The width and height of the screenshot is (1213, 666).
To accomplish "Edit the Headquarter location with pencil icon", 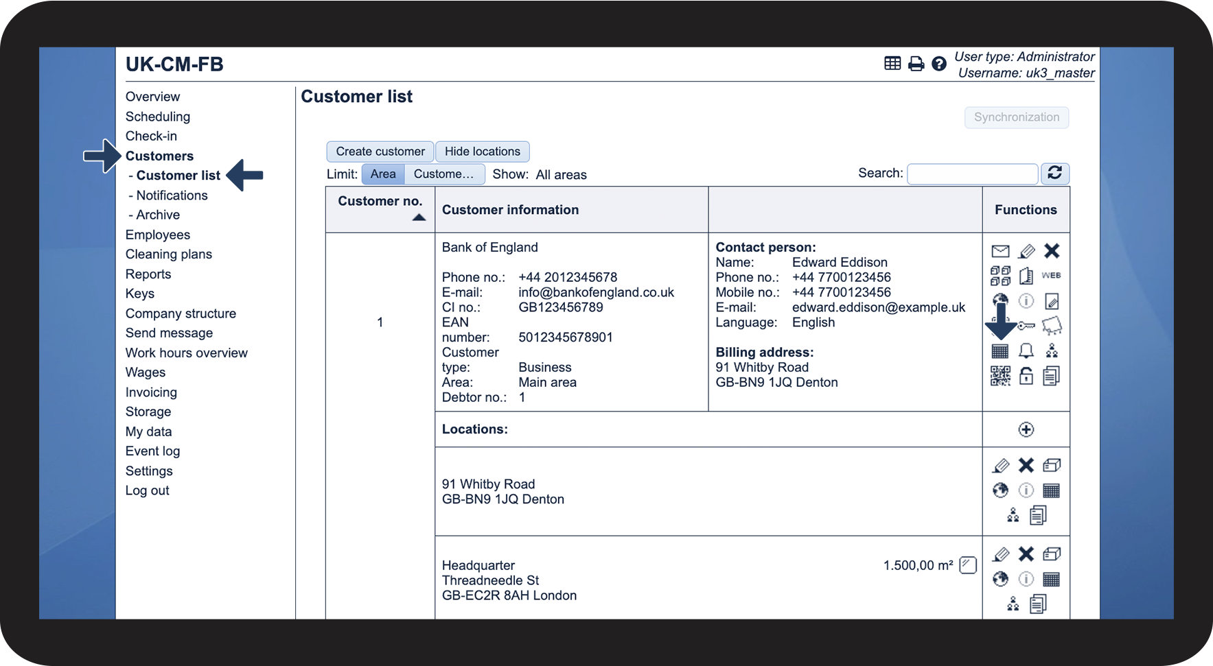I will [1001, 554].
